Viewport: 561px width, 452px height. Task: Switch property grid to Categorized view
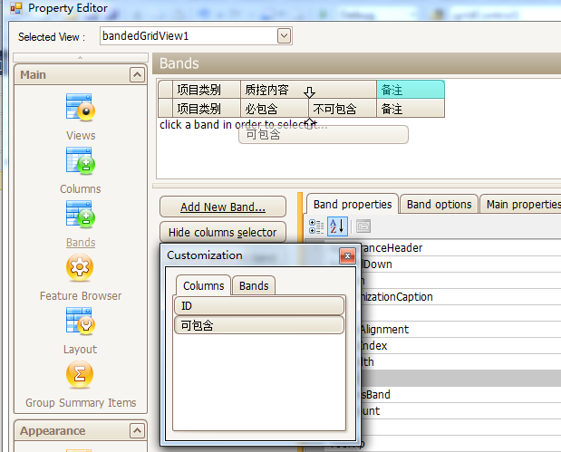click(x=316, y=226)
